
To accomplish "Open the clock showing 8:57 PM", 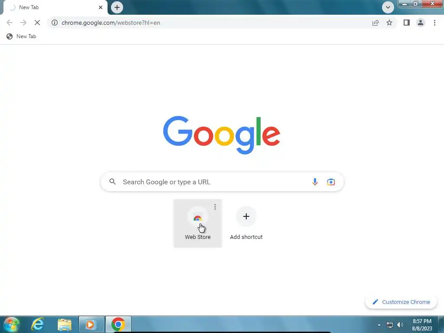I will click(422, 325).
